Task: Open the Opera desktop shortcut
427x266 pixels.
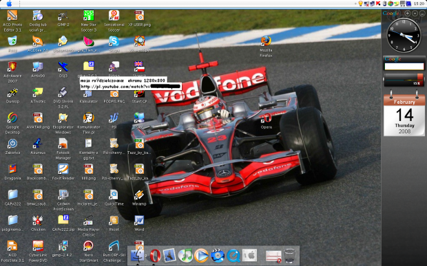Action: 267,121
